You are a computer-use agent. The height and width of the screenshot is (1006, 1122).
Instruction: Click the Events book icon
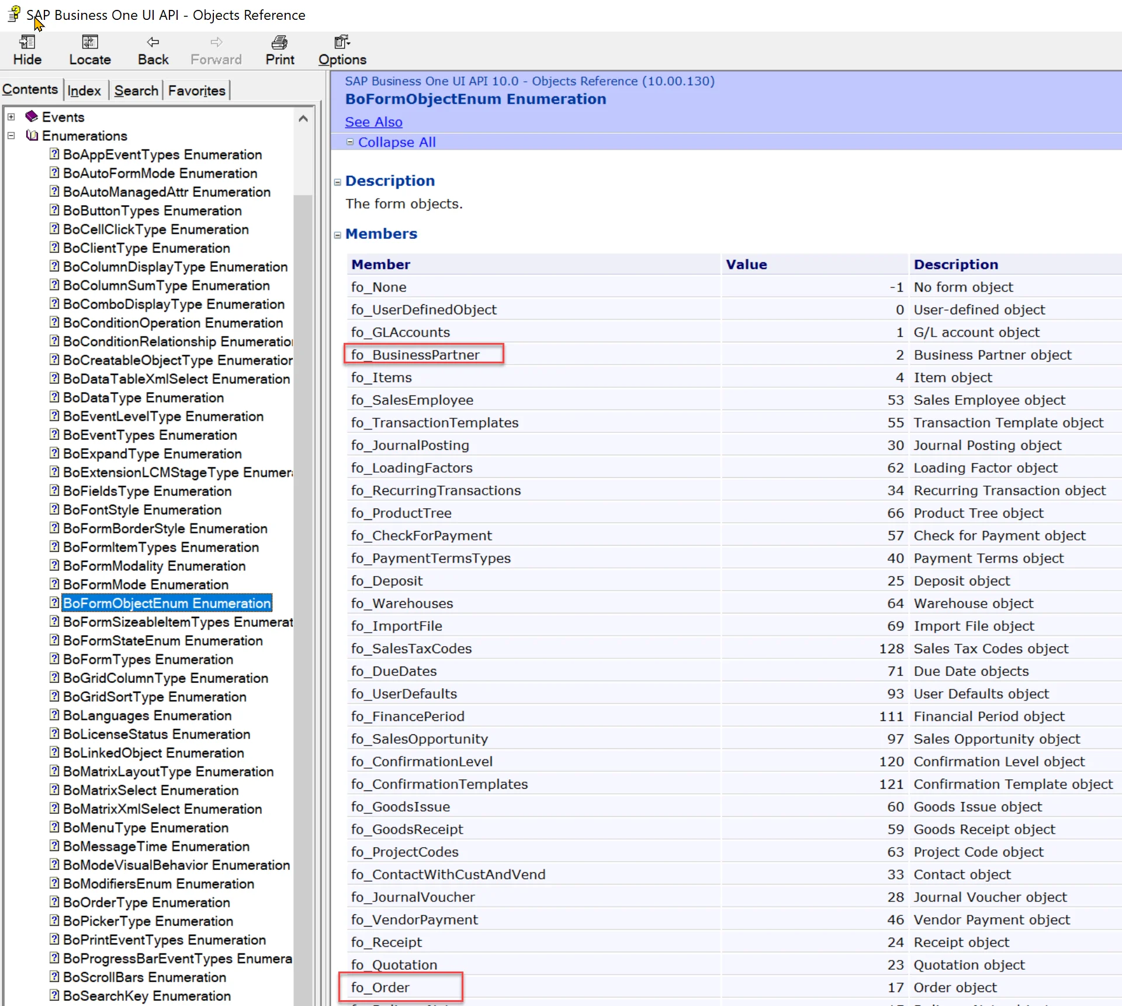32,117
